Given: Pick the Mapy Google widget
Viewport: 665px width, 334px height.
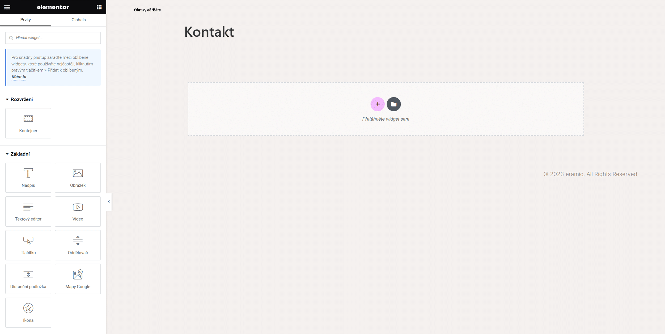Looking at the screenshot, I should [78, 279].
